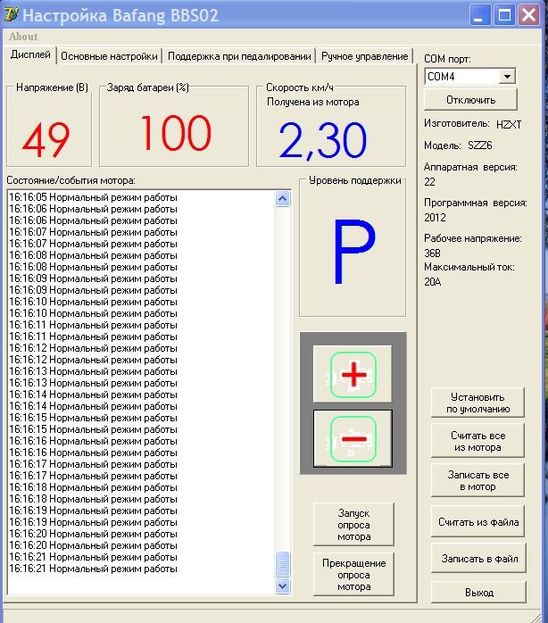Click the speed value 2,30
Viewport: 548px width, 623px height.
click(x=322, y=141)
